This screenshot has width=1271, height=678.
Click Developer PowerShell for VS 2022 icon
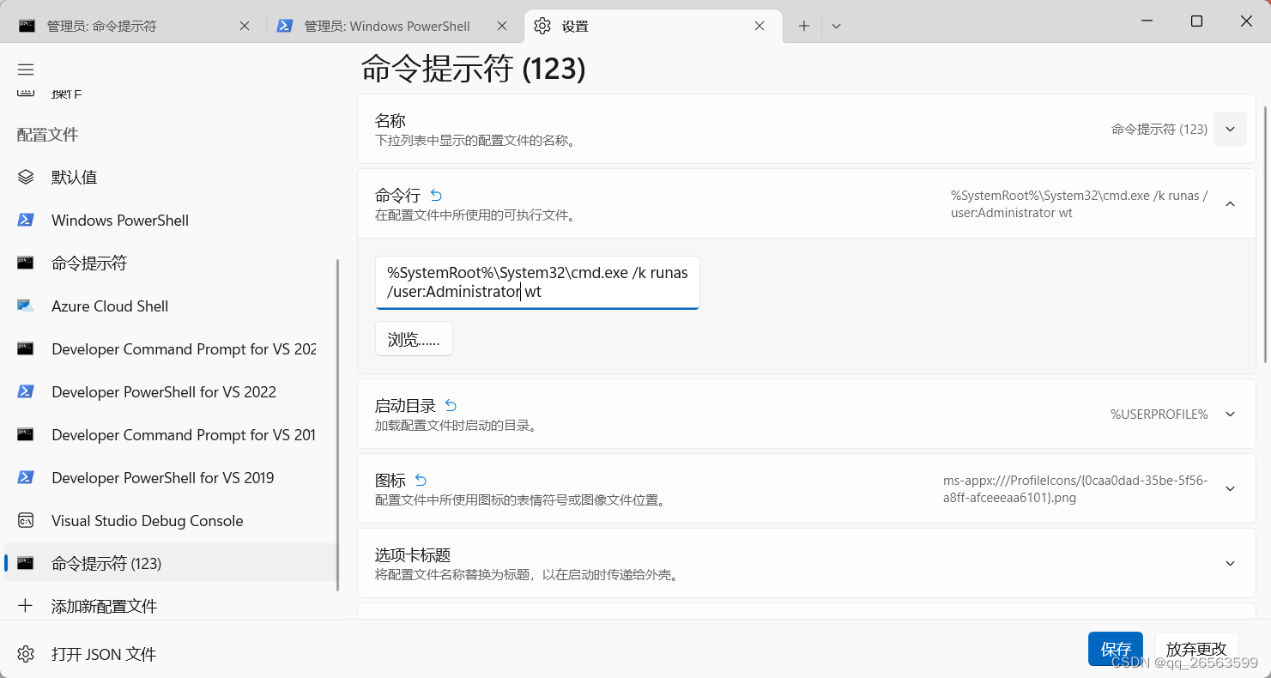tap(26, 391)
